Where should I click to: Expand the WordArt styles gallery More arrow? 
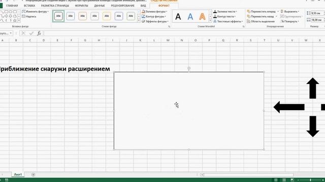click(210, 21)
